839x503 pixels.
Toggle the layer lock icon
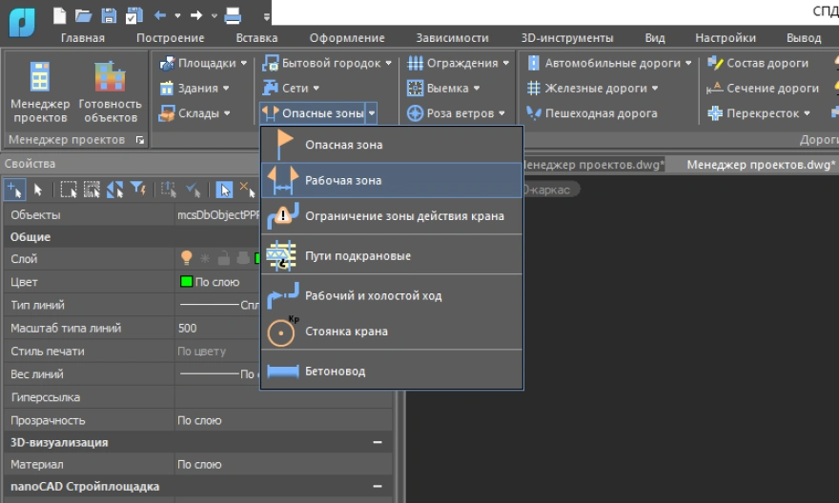click(x=224, y=258)
